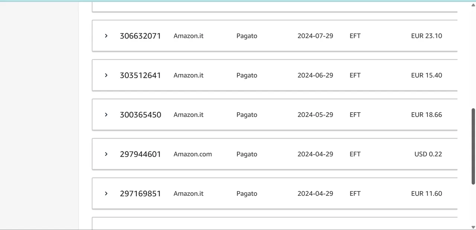Click date 2024-05-29
The image size is (476, 230).
click(315, 115)
